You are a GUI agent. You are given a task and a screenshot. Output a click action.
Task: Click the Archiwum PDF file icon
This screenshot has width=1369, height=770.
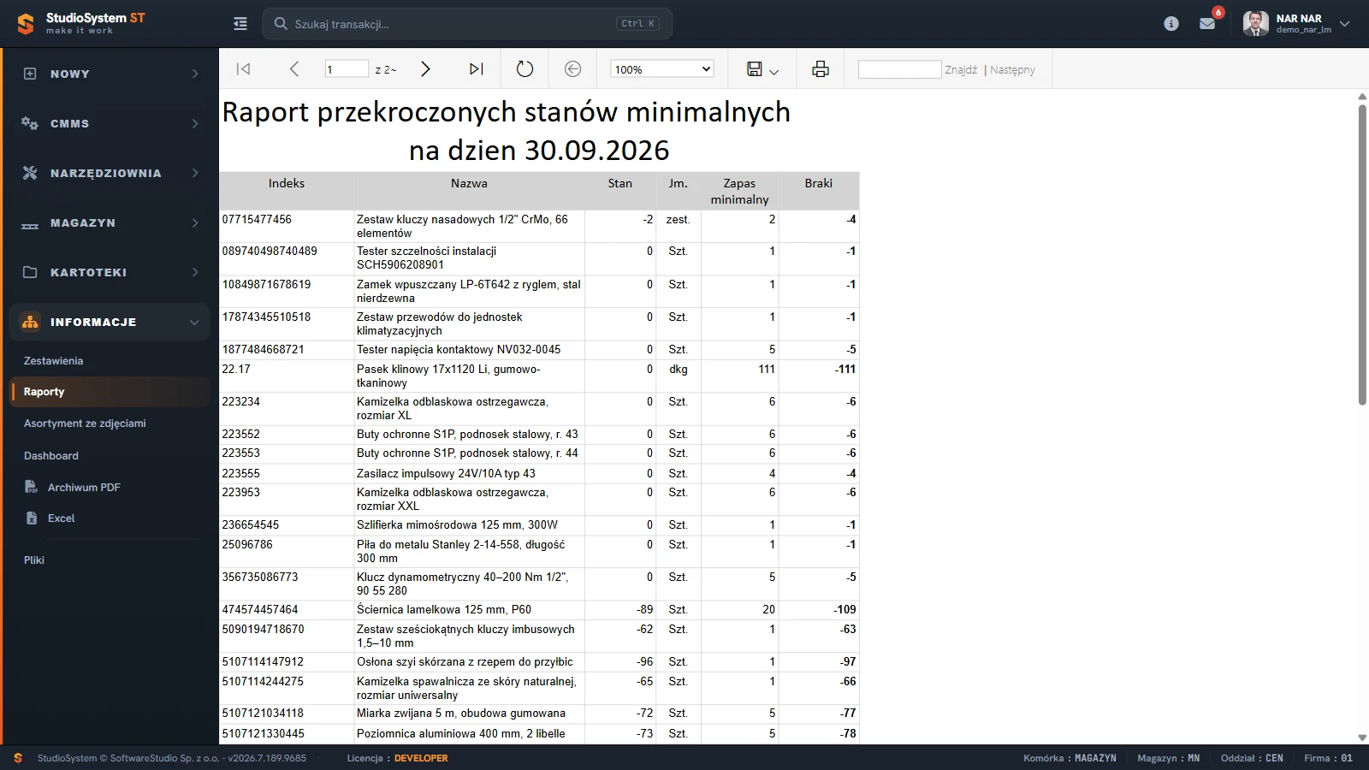[x=32, y=487]
